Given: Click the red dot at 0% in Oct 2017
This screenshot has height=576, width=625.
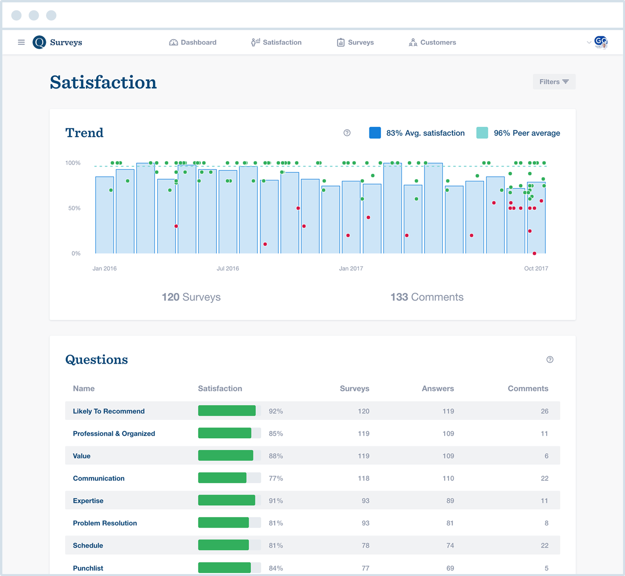Looking at the screenshot, I should click(x=534, y=253).
